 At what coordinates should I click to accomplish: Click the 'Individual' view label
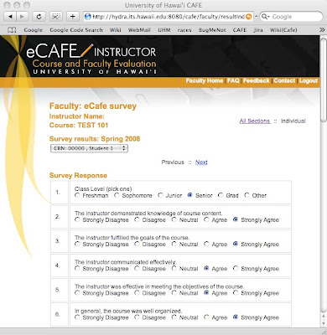(293, 121)
